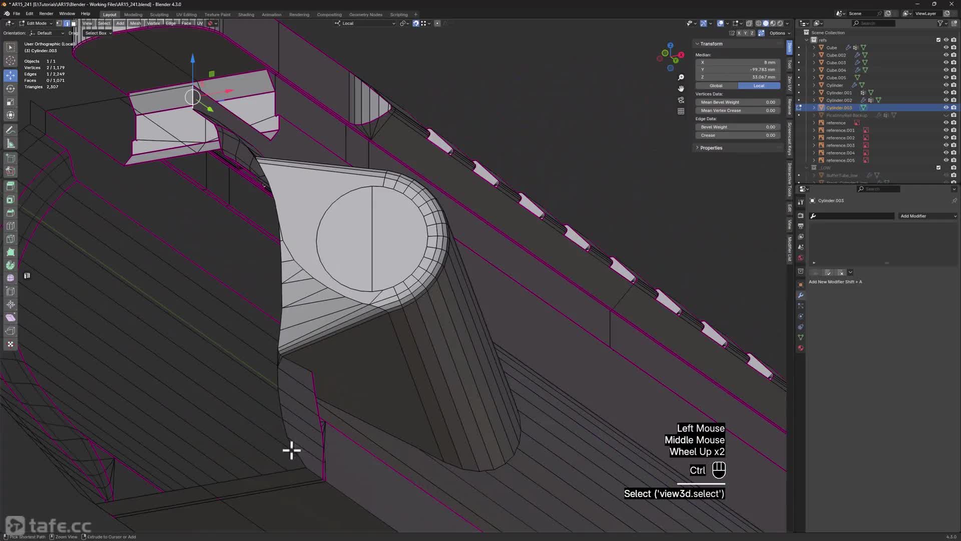The width and height of the screenshot is (961, 541).
Task: Click the Global median button
Action: [716, 86]
